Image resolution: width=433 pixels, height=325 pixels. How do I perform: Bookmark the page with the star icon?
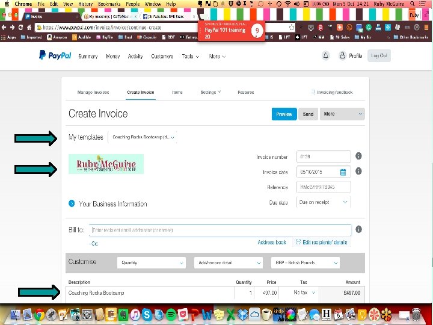(x=291, y=27)
